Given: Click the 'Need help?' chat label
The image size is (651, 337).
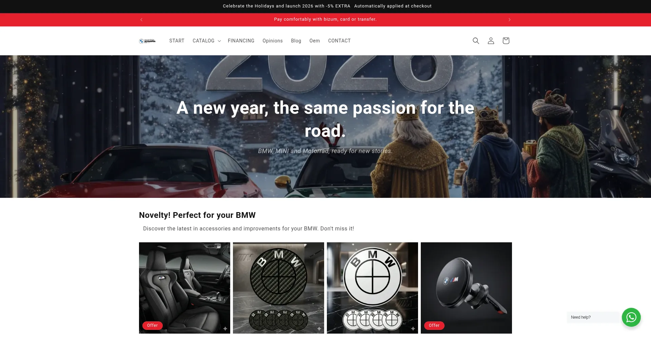Looking at the screenshot, I should click(x=580, y=317).
